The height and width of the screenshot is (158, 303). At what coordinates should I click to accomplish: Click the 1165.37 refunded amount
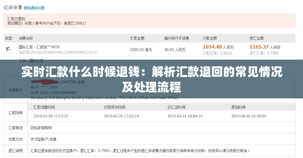point(259,47)
